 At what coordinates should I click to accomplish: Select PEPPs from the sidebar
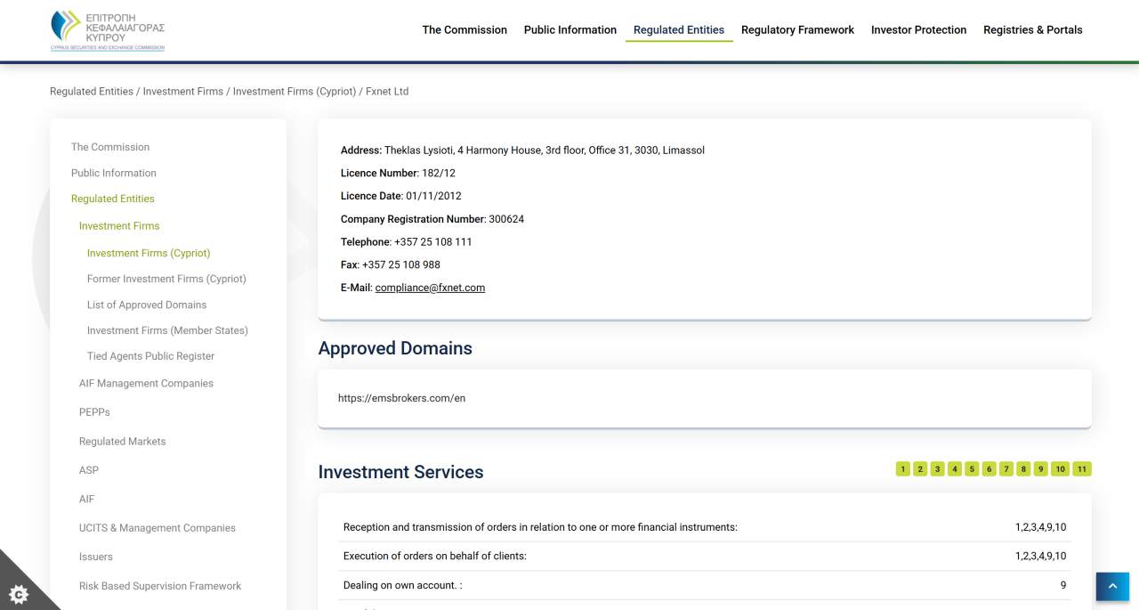click(93, 411)
